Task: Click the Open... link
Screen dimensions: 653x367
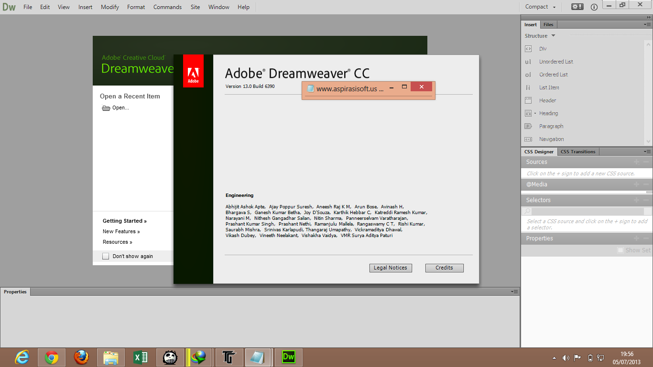Action: (x=120, y=108)
